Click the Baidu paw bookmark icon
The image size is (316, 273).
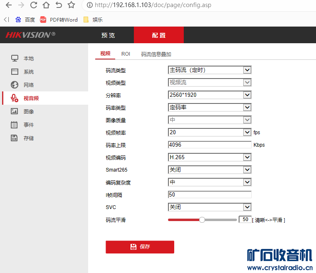click(x=18, y=20)
